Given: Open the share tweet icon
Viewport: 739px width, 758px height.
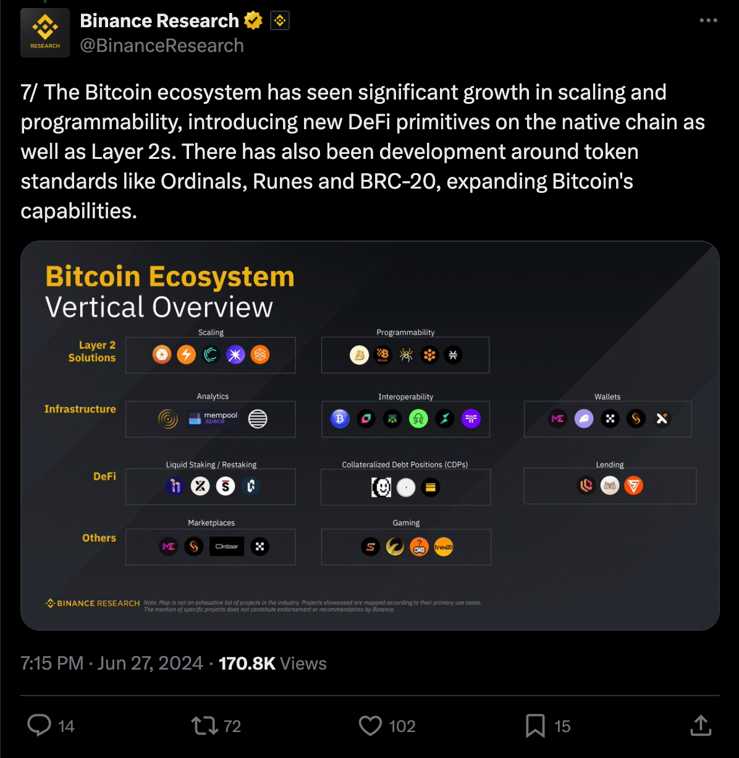Looking at the screenshot, I should click(701, 725).
